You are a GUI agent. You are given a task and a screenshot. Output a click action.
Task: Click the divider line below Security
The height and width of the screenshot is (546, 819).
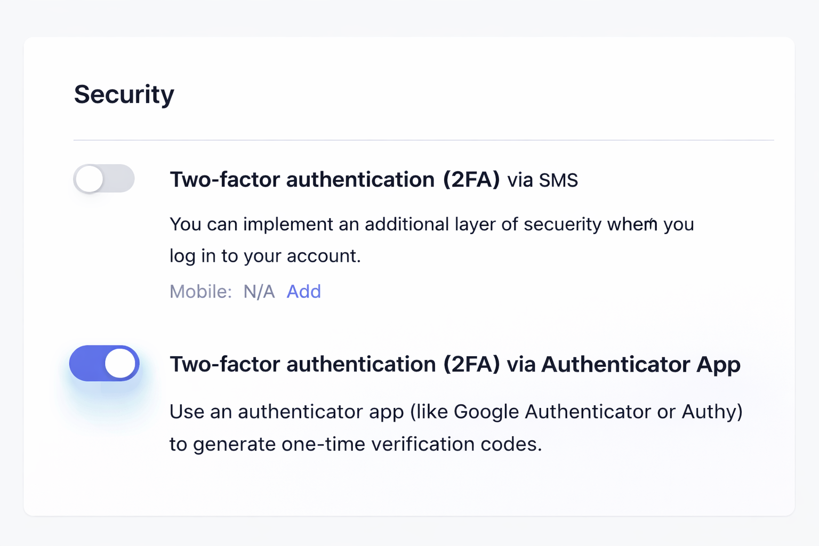(423, 140)
